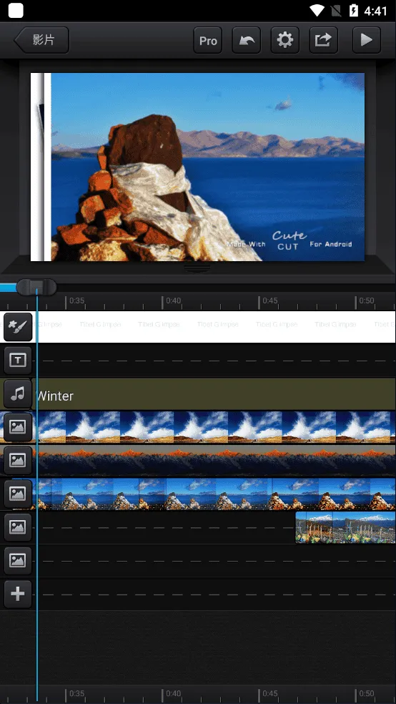The image size is (396, 704).
Task: Select the text track icon
Action: click(18, 360)
